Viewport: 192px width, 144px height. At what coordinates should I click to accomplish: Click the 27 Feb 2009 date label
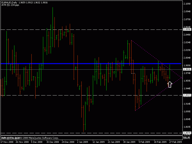[x=176, y=142]
